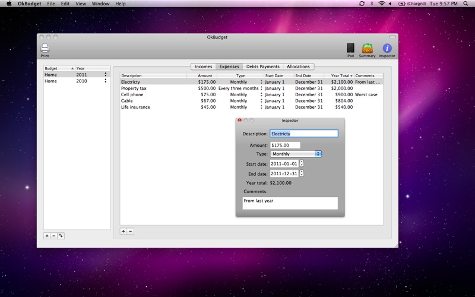The height and width of the screenshot is (297, 475).
Task: Sort by the Start Date column header
Action: pos(278,76)
